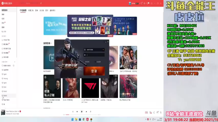218x122 pixels.
Task: Like the Neon Rainbow song heart
Action: 20,111
